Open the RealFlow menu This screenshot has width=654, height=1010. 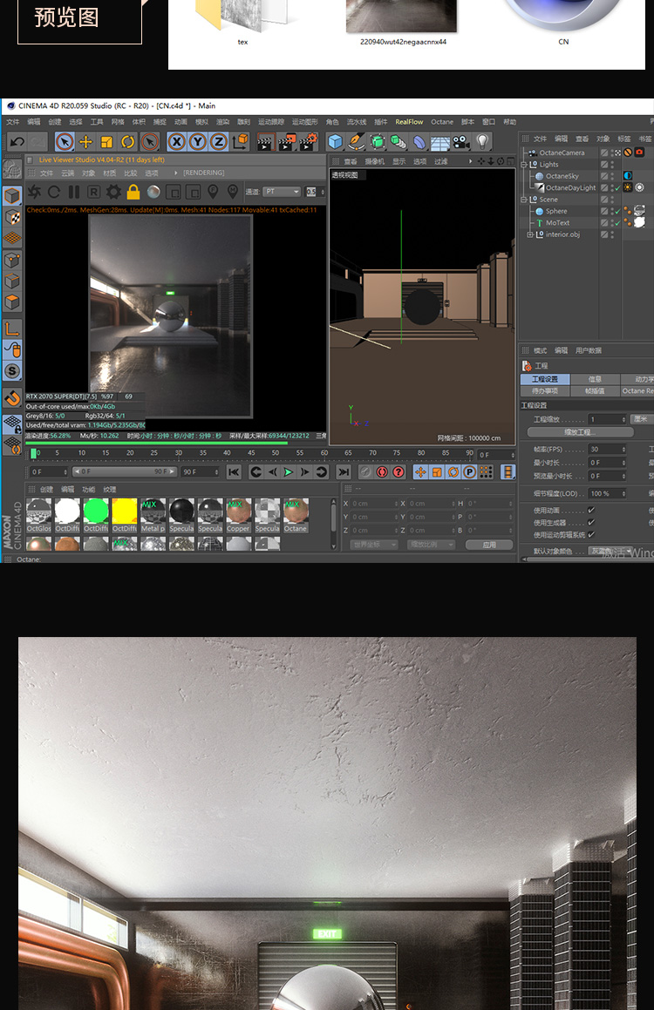click(x=409, y=122)
